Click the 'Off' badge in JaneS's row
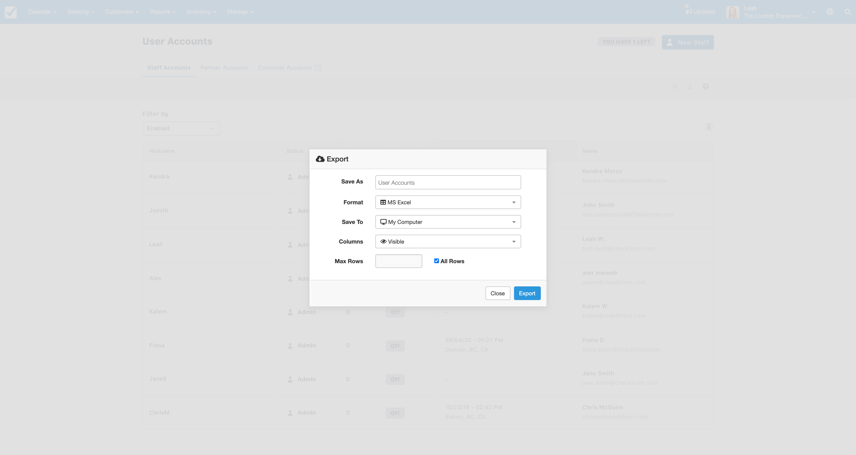The image size is (856, 455). pyautogui.click(x=395, y=379)
